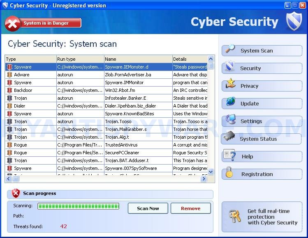The height and width of the screenshot is (238, 308).
Task: Open the Security section
Action: pyautogui.click(x=262, y=68)
